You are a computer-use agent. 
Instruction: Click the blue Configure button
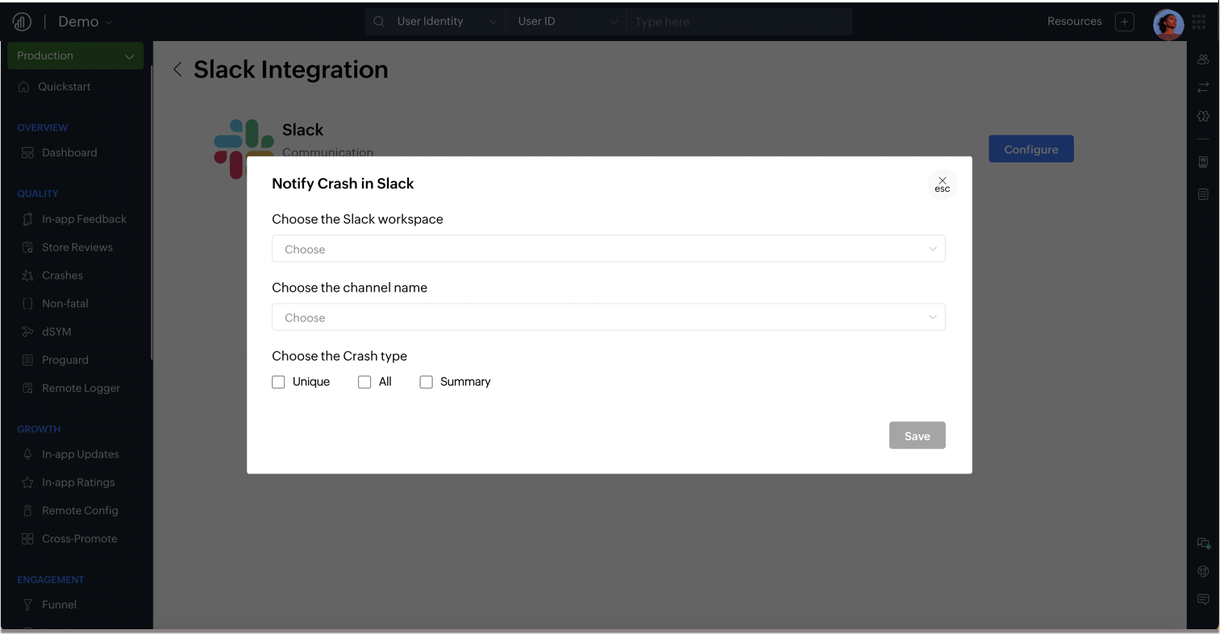click(1031, 148)
